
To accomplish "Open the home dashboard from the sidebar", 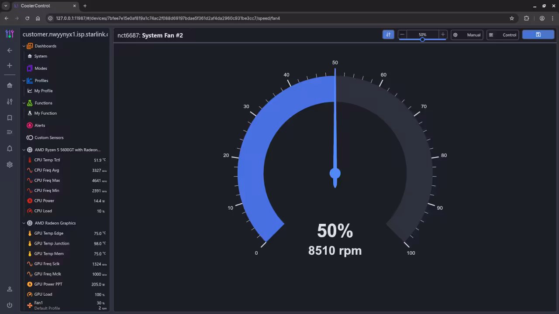I will [x=10, y=85].
